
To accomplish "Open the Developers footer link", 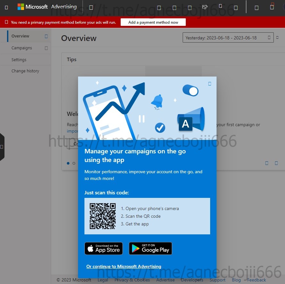I will pos(192,280).
